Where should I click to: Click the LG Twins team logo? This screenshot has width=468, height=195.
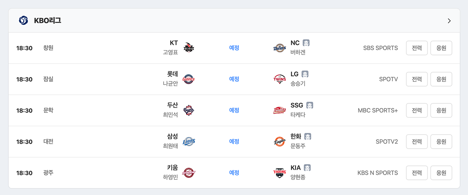280,79
